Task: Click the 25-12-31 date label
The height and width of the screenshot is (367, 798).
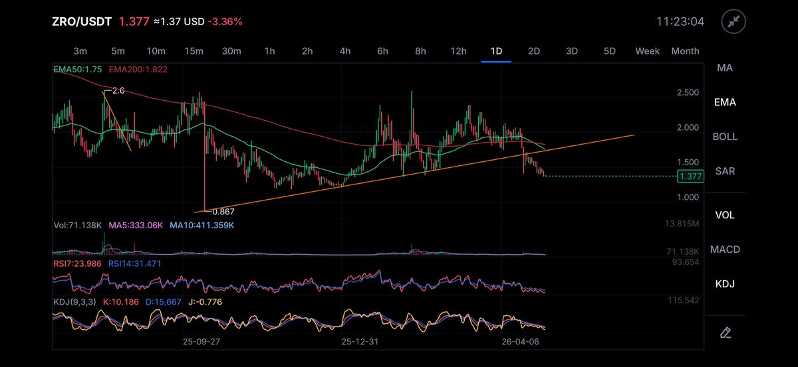Action: click(359, 341)
